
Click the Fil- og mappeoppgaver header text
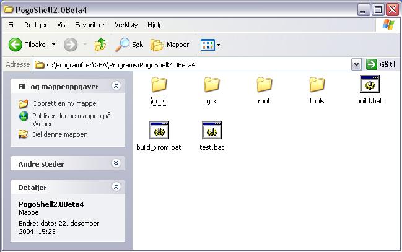(58, 87)
